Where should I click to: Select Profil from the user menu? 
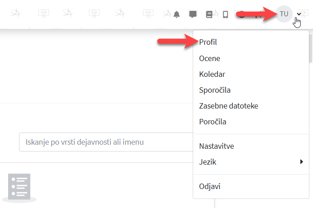click(208, 42)
